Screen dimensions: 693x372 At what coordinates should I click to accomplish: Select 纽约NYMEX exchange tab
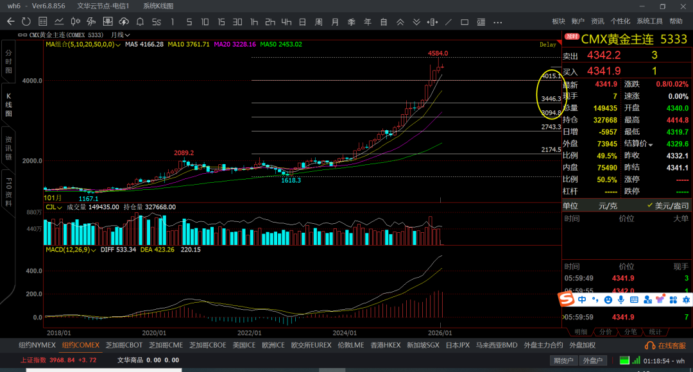pyautogui.click(x=37, y=345)
